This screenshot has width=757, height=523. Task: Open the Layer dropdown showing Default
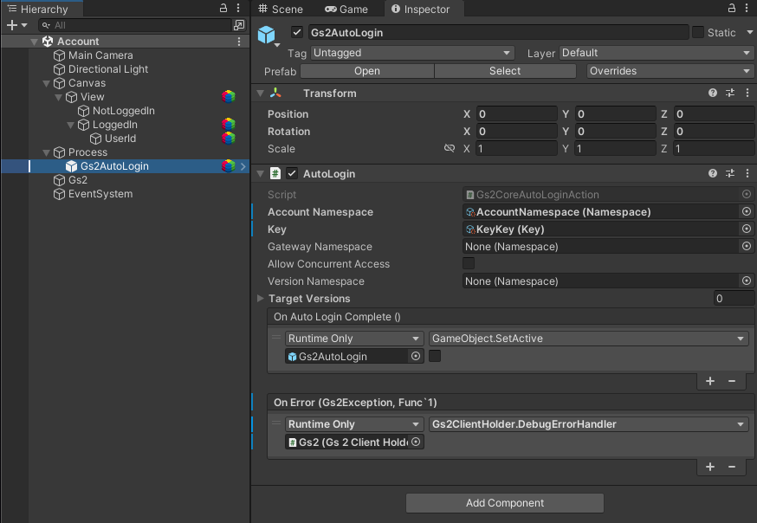pos(657,53)
